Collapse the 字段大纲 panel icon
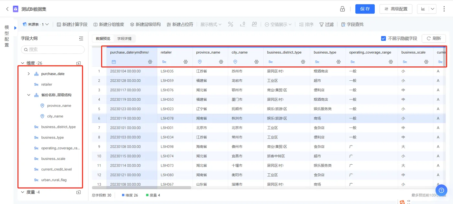 click(81, 38)
